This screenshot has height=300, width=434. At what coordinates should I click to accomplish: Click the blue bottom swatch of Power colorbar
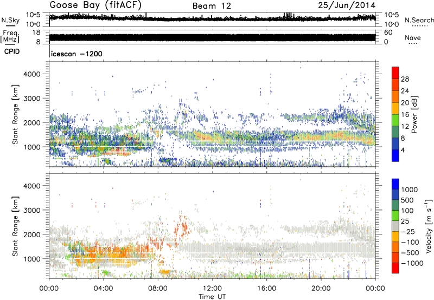click(x=395, y=155)
